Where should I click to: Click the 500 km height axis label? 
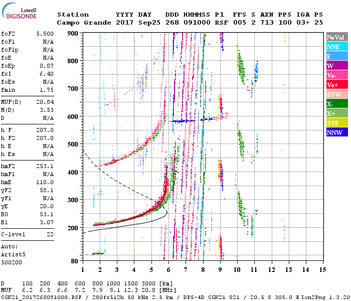click(73, 144)
